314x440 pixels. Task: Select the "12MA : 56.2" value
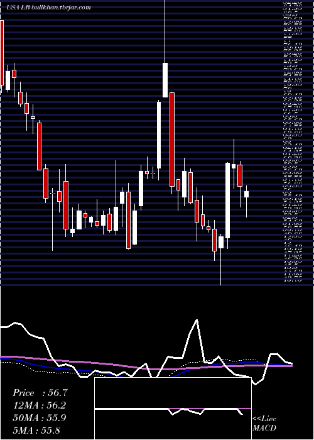pyautogui.click(x=40, y=405)
